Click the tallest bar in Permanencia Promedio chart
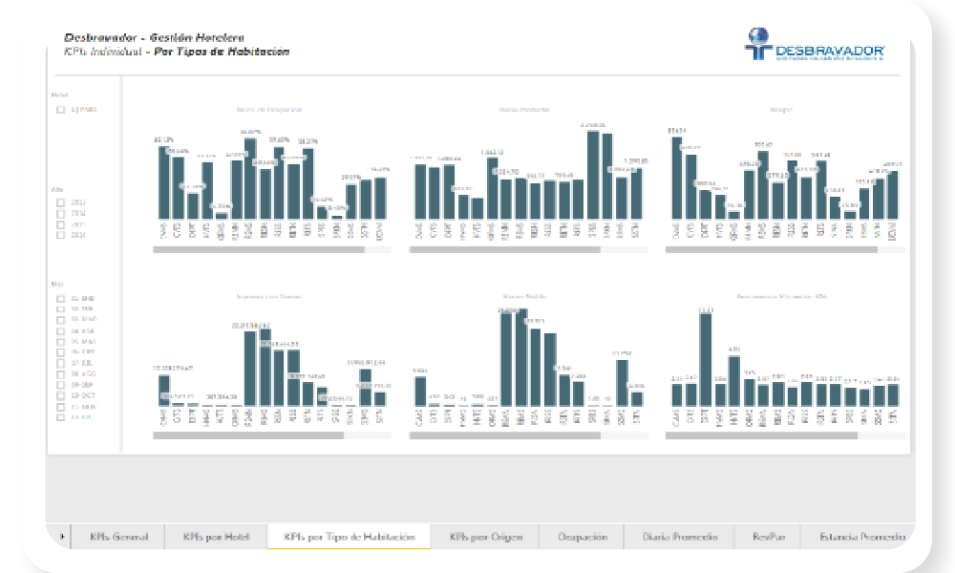This screenshot has height=573, width=955. point(706,359)
